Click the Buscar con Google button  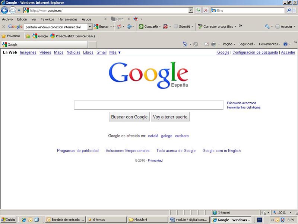pos(129,117)
